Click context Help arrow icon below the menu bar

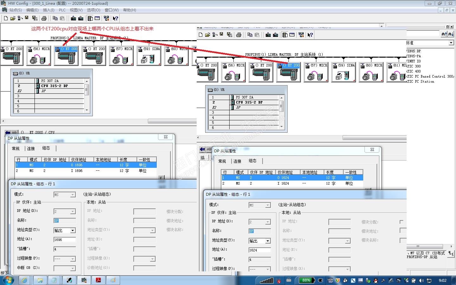pos(115,18)
